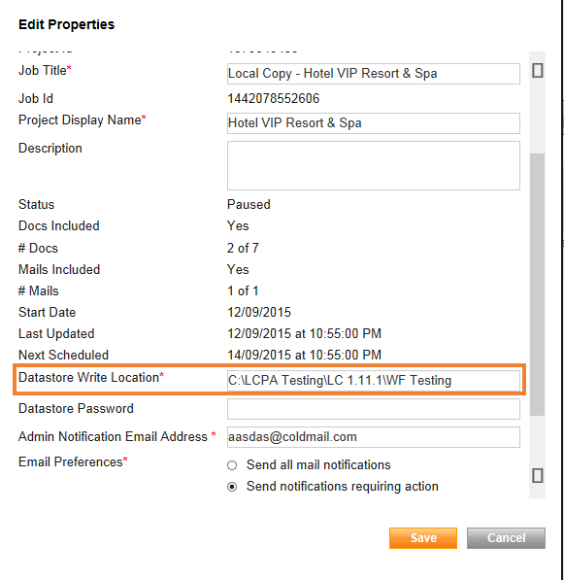This screenshot has width=564, height=580.
Task: Edit the Datastore Write Location path field
Action: point(374,381)
